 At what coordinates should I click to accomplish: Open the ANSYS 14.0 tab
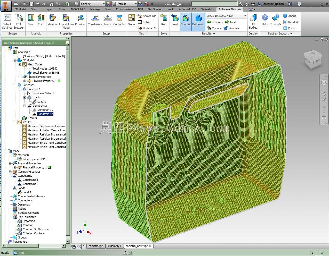coord(78,9)
